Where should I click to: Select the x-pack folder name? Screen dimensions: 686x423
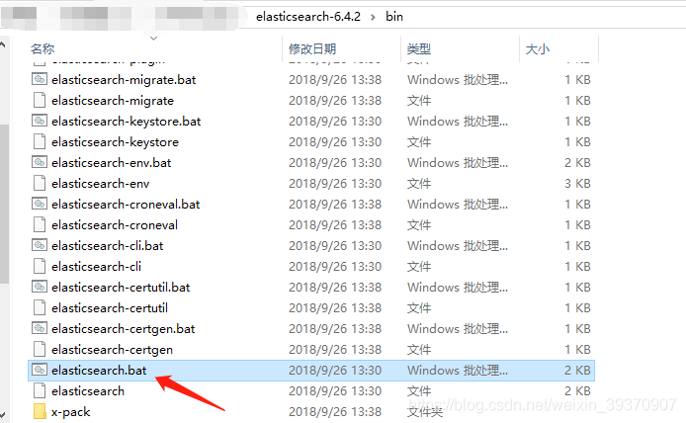pyautogui.click(x=70, y=412)
